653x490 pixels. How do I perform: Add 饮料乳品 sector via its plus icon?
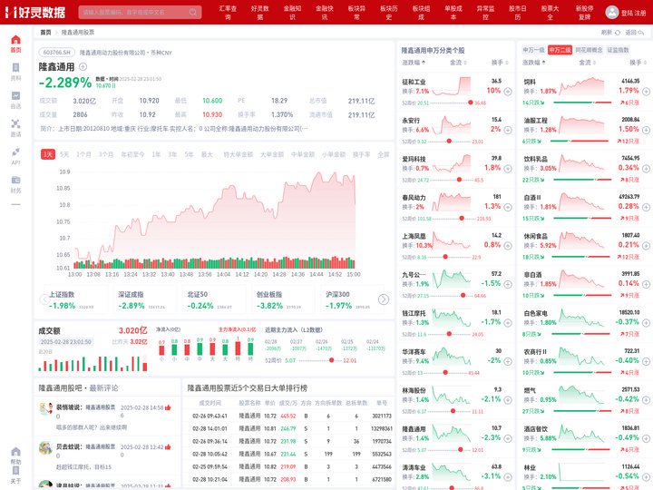pyautogui.click(x=646, y=169)
